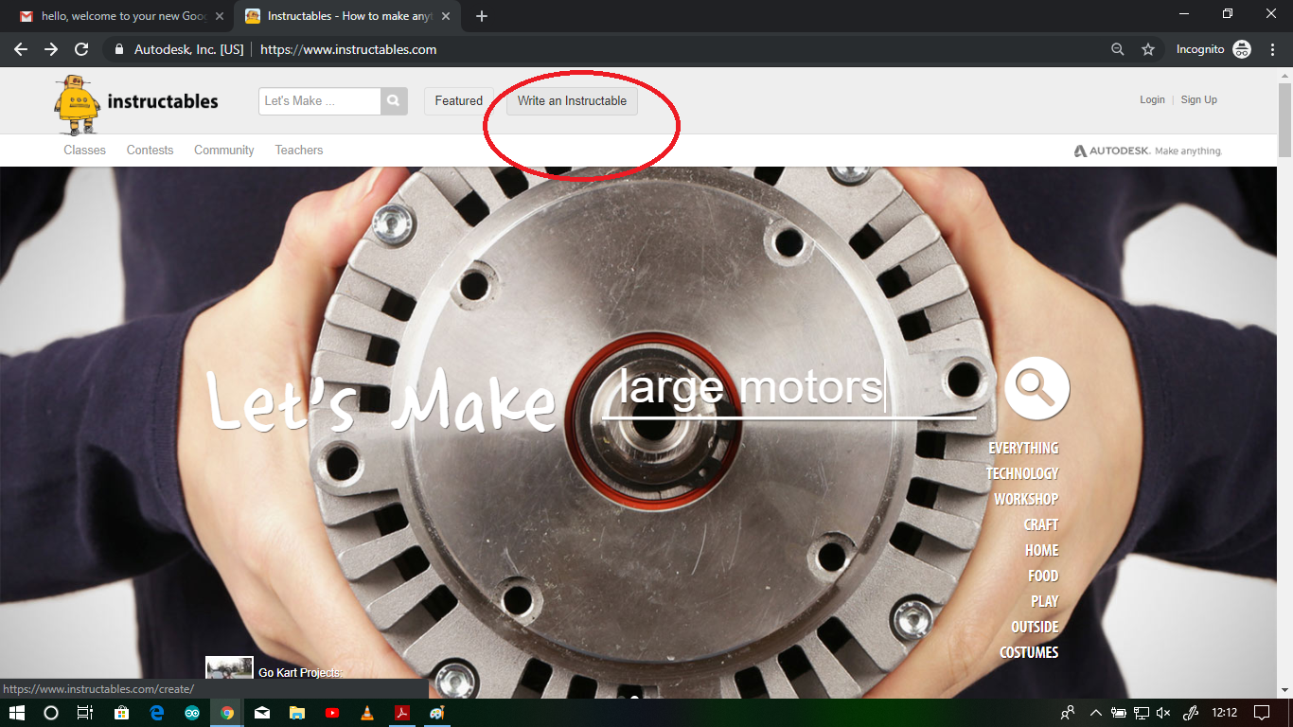
Task: Open the YouTube taskbar icon
Action: pos(332,713)
